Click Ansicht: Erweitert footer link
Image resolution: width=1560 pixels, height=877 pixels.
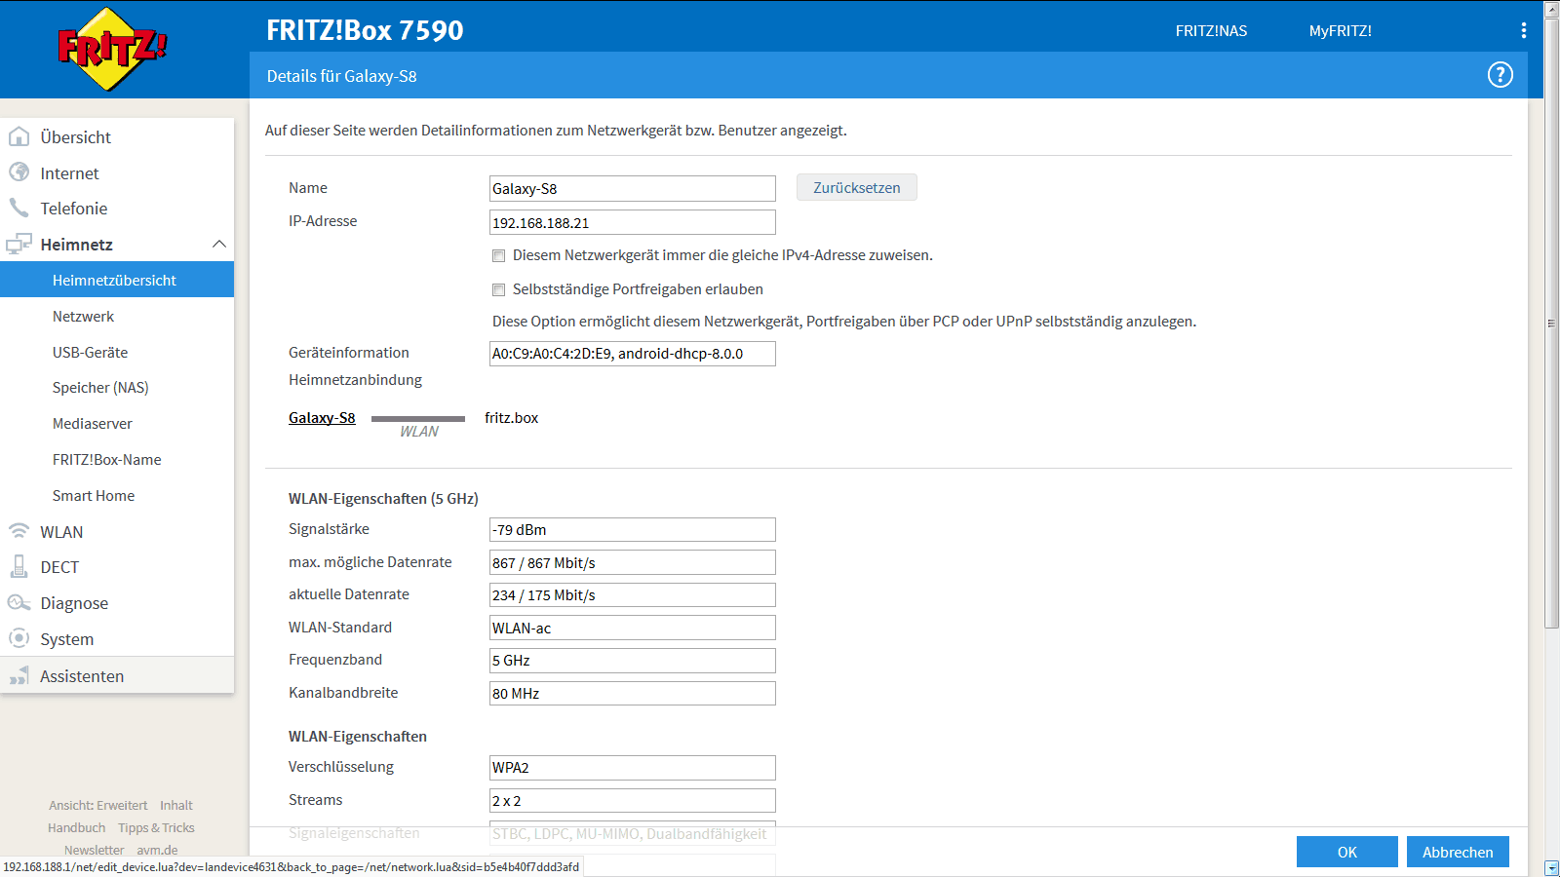[x=98, y=805]
